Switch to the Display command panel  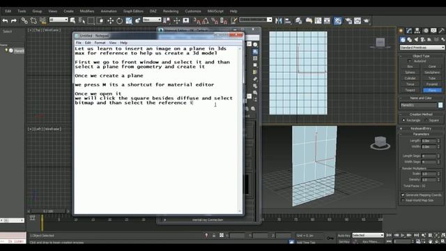pos(433,31)
